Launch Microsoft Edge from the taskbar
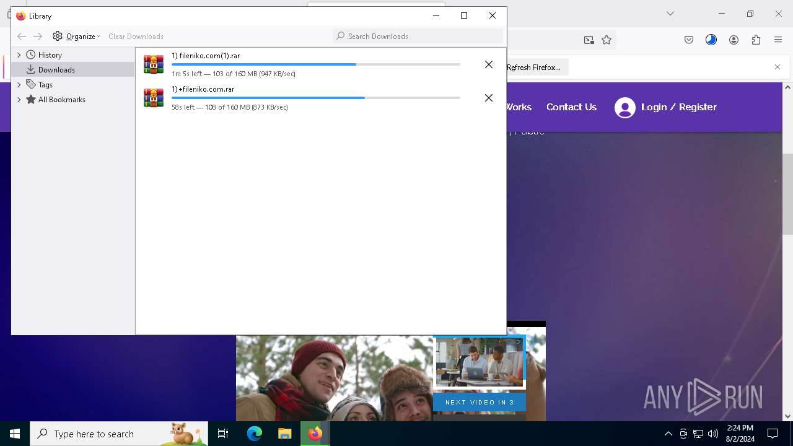Screen dimensions: 793x446 [255, 434]
